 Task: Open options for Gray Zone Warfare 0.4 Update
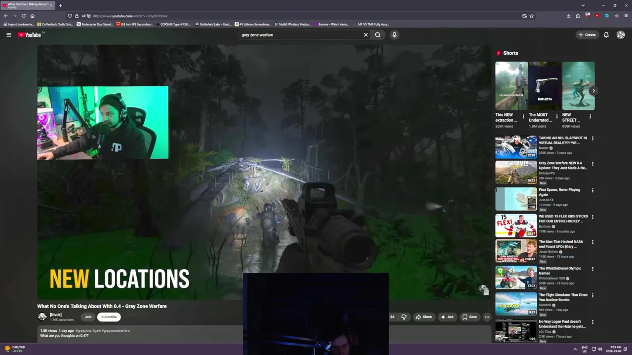tap(592, 164)
